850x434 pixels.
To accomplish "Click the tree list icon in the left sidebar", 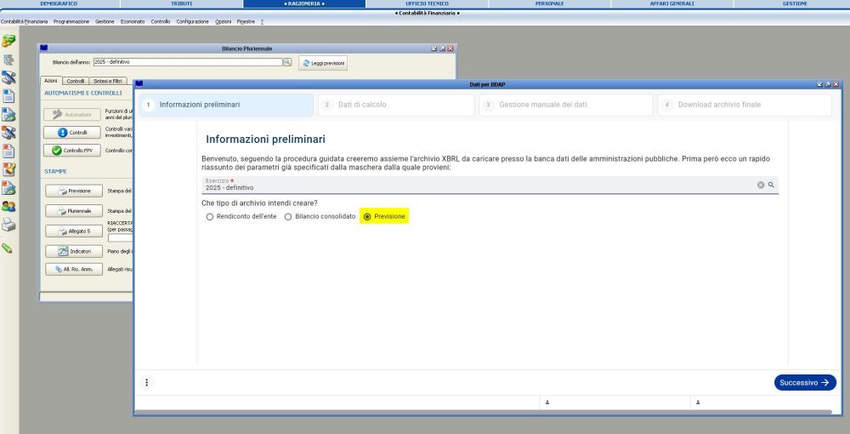I will pos(8,60).
